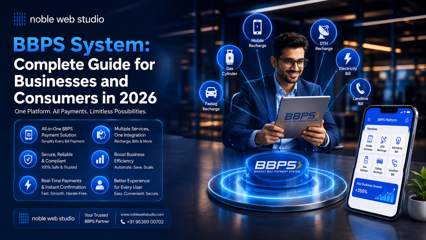
Task: Click the Services heading on phone screen
Action: pos(372,129)
